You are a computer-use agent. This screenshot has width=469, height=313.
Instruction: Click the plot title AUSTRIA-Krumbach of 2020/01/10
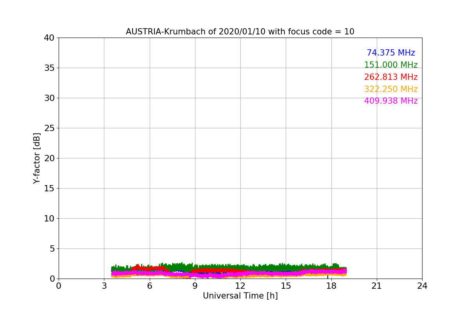point(240,32)
